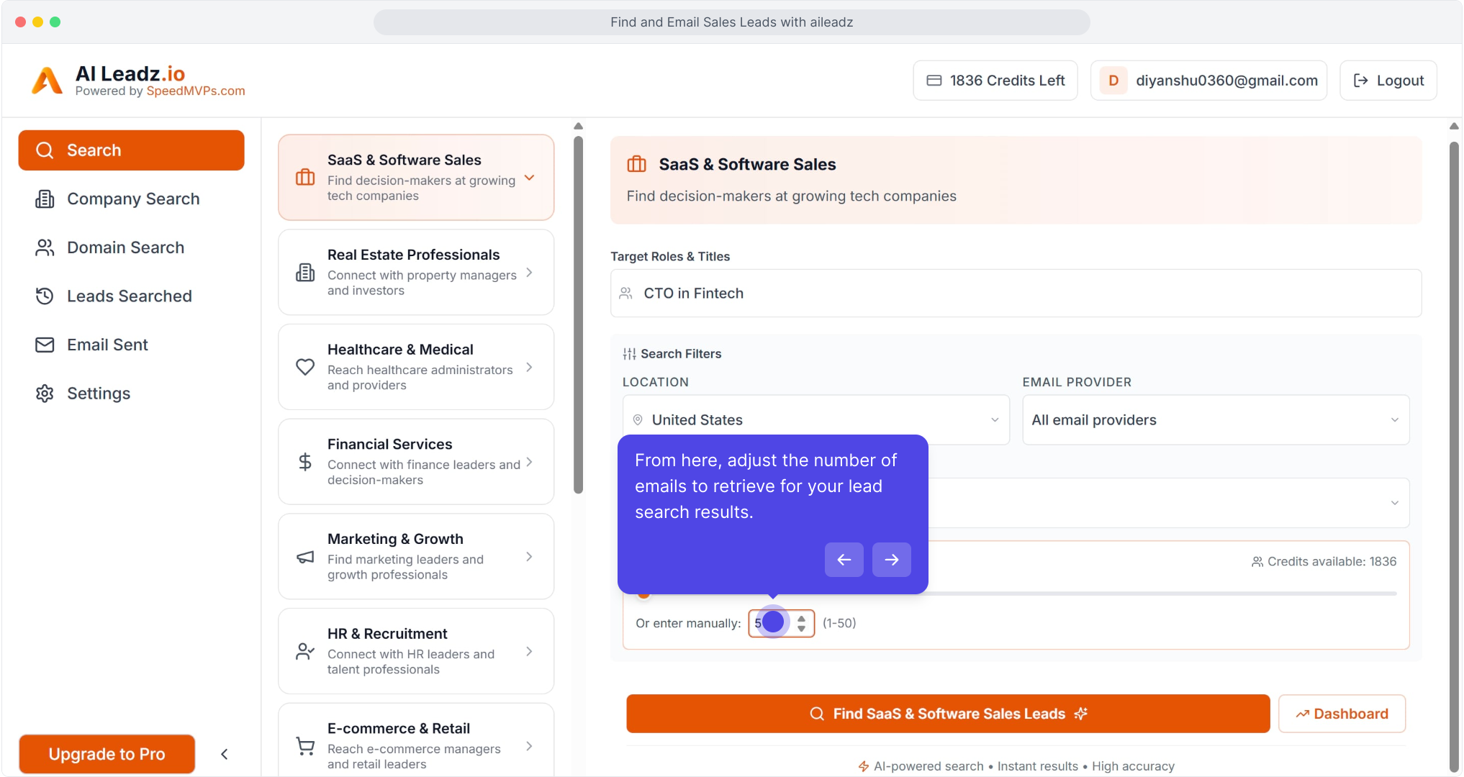Click the user avatar D icon
The width and height of the screenshot is (1464, 777).
click(x=1113, y=81)
